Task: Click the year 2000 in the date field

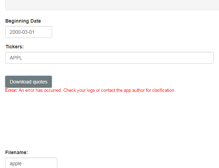Action: (15, 32)
